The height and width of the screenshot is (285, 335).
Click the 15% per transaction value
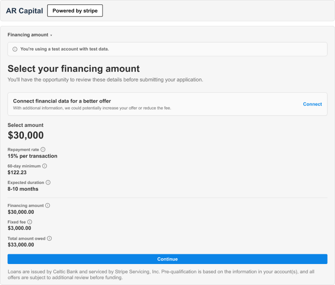click(32, 156)
